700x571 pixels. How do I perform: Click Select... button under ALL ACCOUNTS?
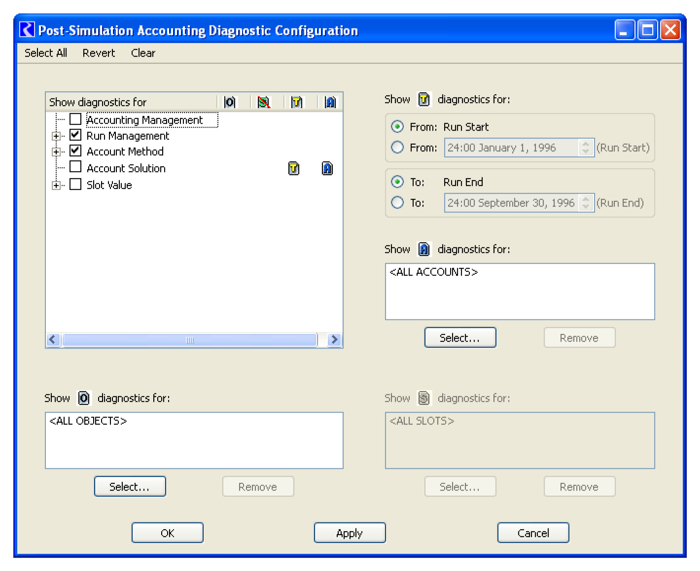pos(460,338)
